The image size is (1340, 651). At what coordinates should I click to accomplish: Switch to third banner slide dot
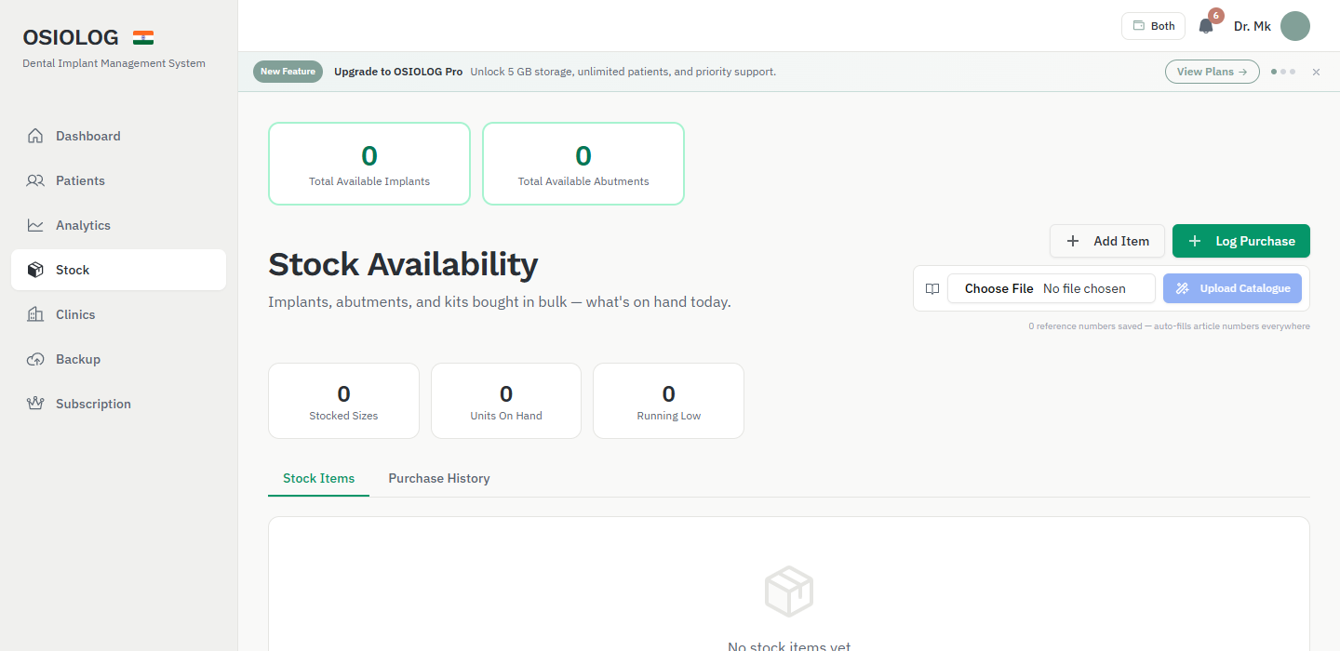[x=1293, y=72]
